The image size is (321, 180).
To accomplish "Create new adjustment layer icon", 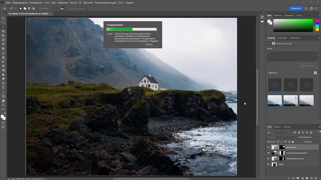I will 302,178.
